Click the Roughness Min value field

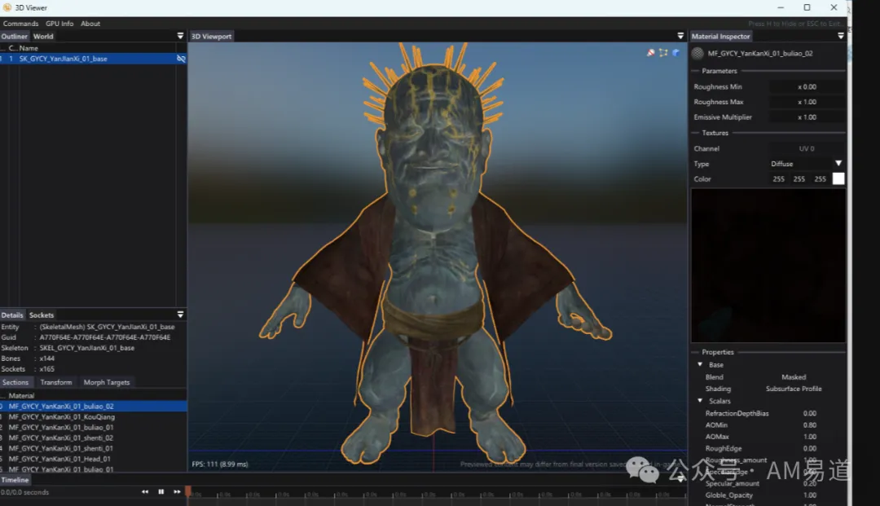click(807, 87)
